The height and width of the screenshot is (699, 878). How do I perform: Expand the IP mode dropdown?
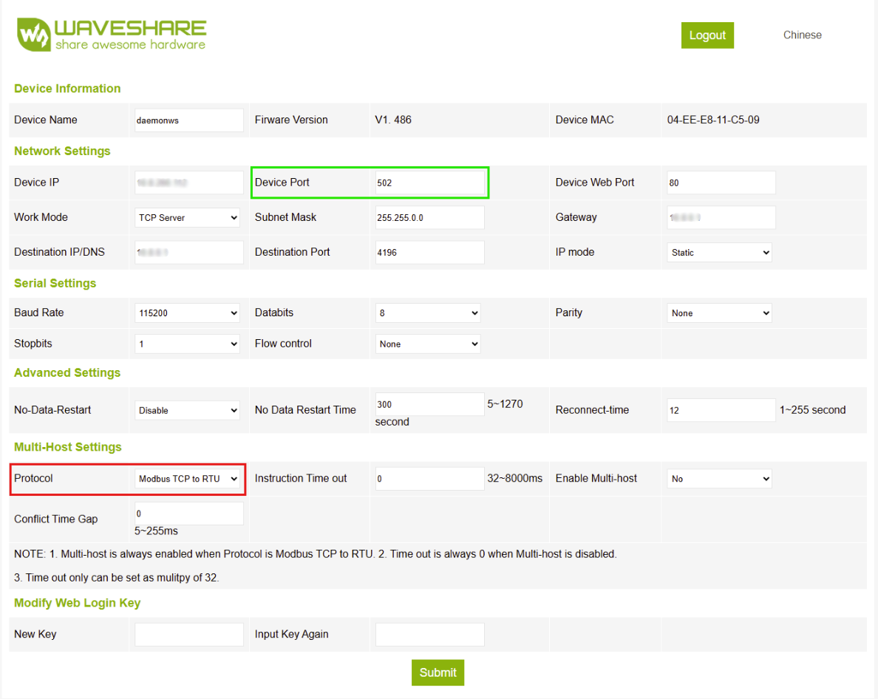pos(719,253)
